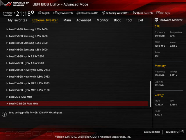Open the My Favorites tab
Screen dimensions: 186x140
coord(17,20)
